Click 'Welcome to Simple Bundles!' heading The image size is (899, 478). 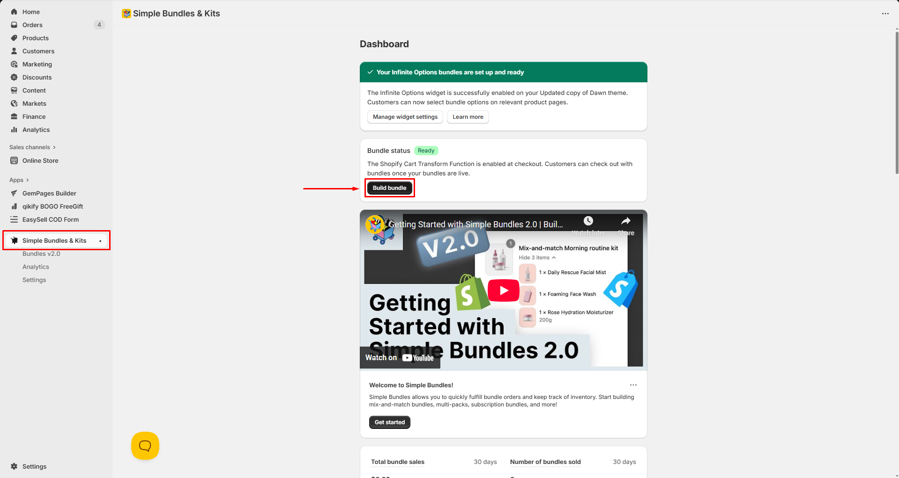click(411, 385)
